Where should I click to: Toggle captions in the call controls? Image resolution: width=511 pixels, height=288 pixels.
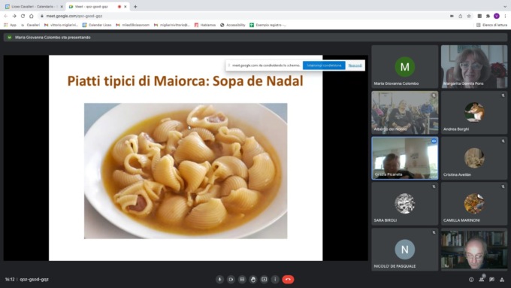click(242, 280)
